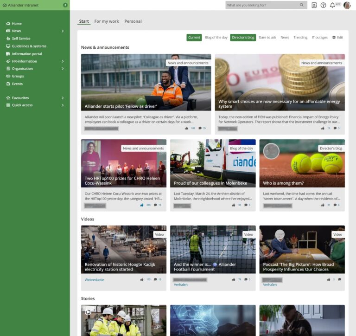
Task: Click Edit gear in filter bar
Action: pyautogui.click(x=337, y=37)
